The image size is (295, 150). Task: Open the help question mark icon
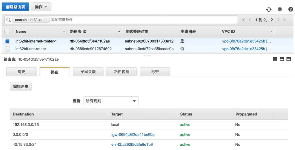(290, 9)
